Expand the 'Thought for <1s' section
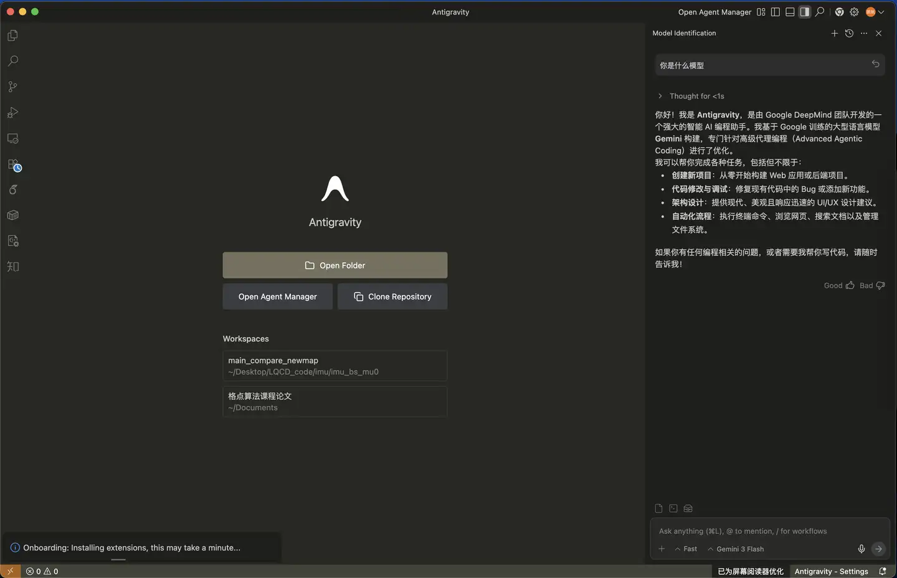Viewport: 897px width, 578px height. pyautogui.click(x=691, y=96)
